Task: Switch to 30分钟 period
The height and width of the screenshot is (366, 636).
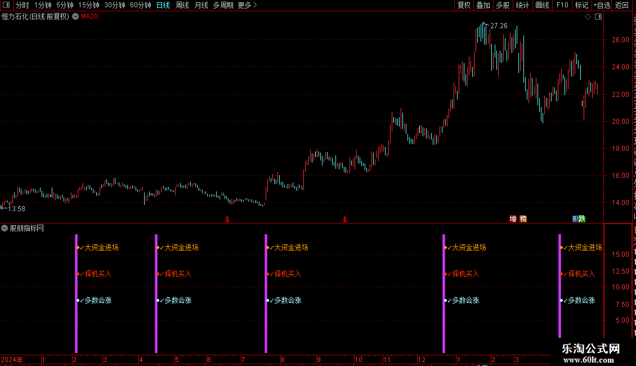Action: pos(115,5)
